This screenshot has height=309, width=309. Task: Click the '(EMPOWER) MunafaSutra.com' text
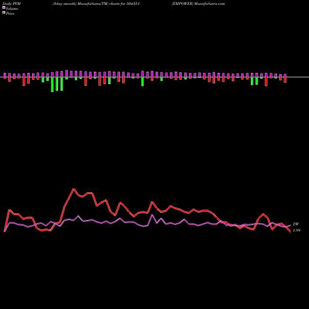[x=198, y=4]
